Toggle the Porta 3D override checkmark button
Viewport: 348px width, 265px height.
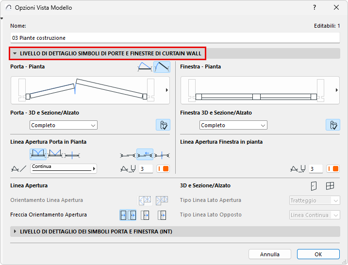[163, 125]
